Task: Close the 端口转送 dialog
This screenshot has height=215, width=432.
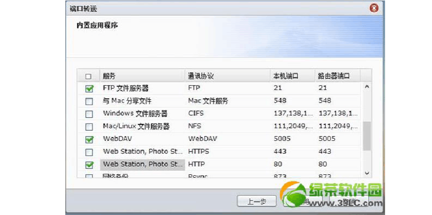Action: (374, 8)
